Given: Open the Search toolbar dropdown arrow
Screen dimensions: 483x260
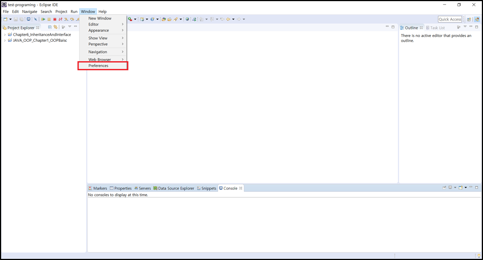Looking at the screenshot, I should click(181, 19).
